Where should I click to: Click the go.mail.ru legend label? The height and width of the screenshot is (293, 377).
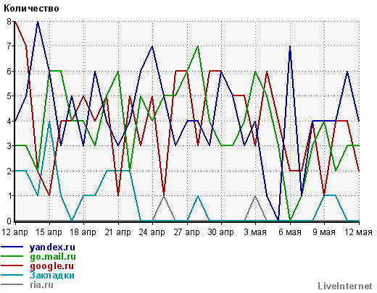pos(53,257)
